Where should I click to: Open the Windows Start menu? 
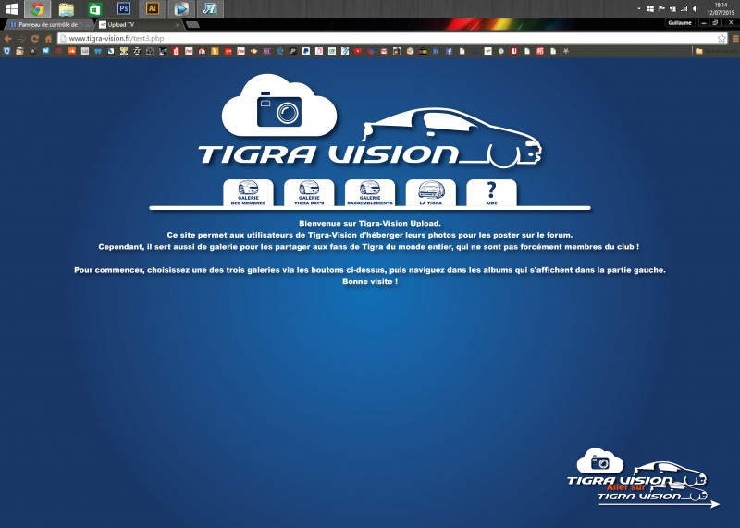tap(11, 8)
